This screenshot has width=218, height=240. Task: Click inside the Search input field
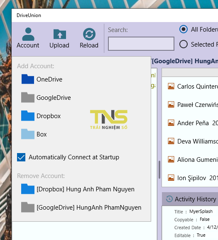point(141,44)
